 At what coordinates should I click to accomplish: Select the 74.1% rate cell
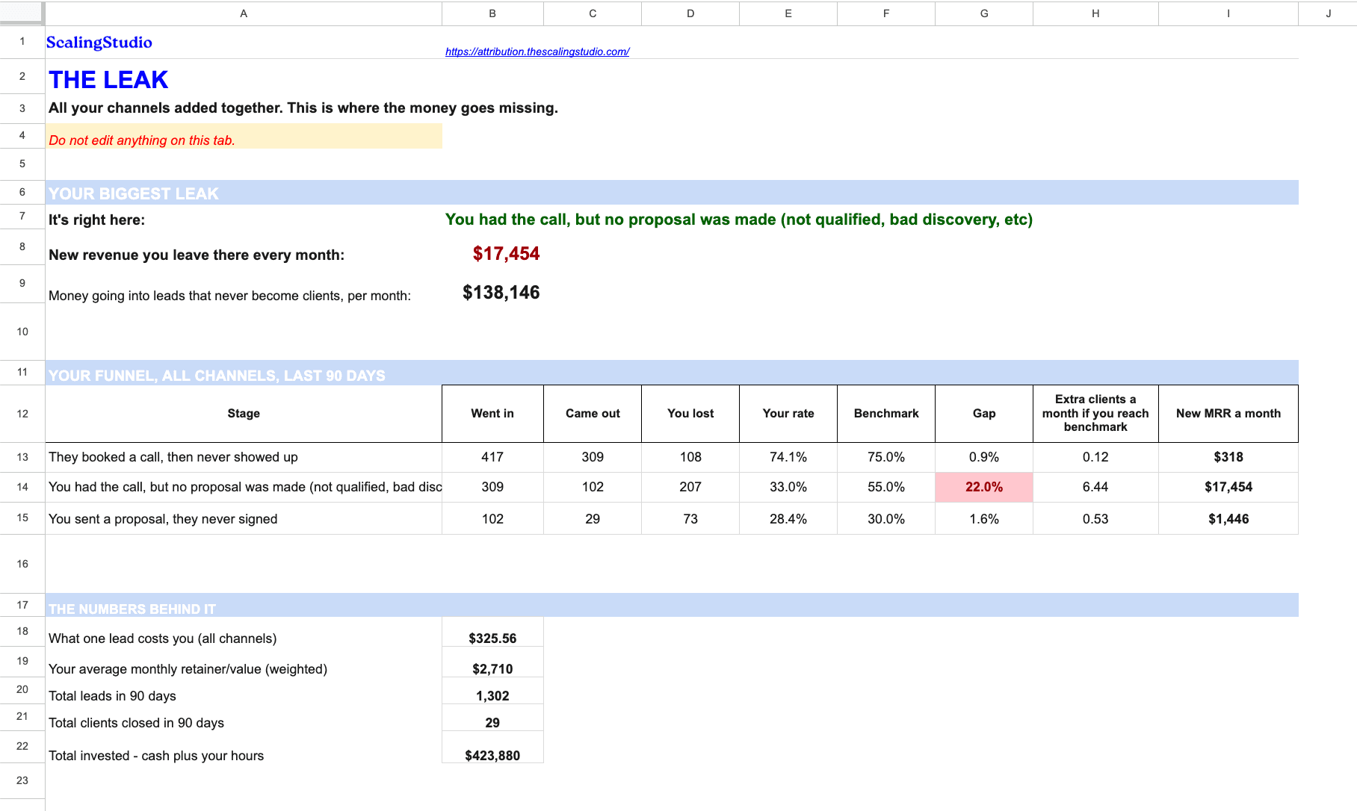(788, 457)
